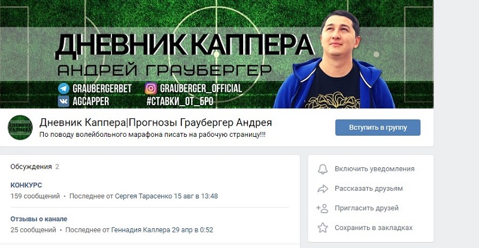
Task: Join group via Вступить в группу button
Action: pyautogui.click(x=378, y=127)
